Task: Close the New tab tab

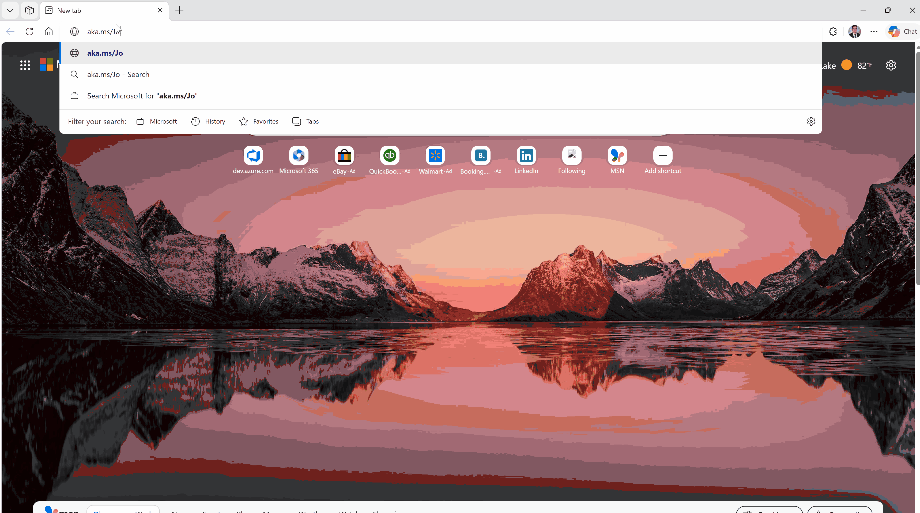Action: pyautogui.click(x=160, y=10)
